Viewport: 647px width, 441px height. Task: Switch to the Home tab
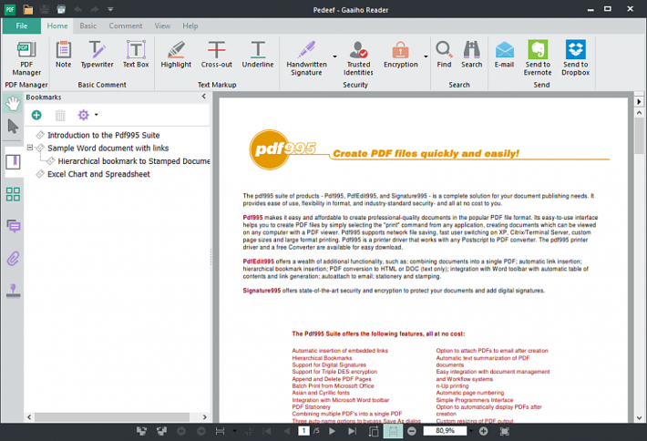(x=57, y=26)
